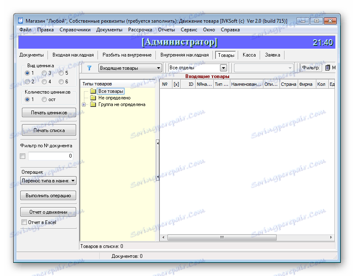Screen dimensions: 354x276
Task: Click the Отчет о движении button
Action: click(x=48, y=212)
